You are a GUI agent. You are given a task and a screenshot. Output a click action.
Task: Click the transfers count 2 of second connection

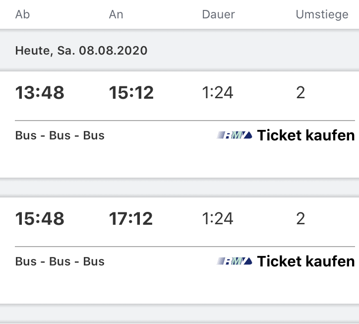point(300,219)
